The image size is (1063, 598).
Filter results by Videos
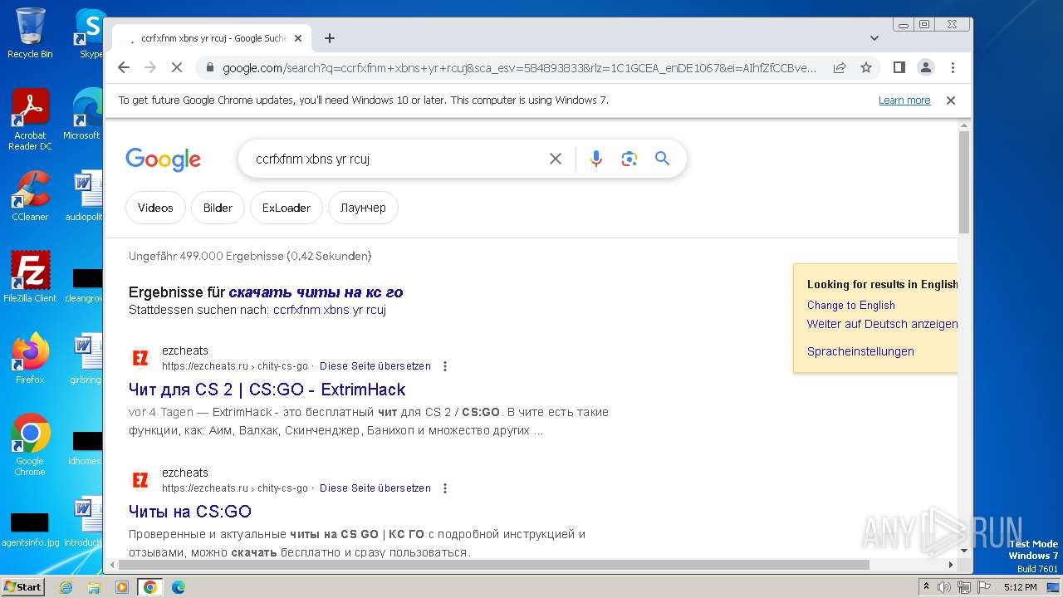(155, 208)
